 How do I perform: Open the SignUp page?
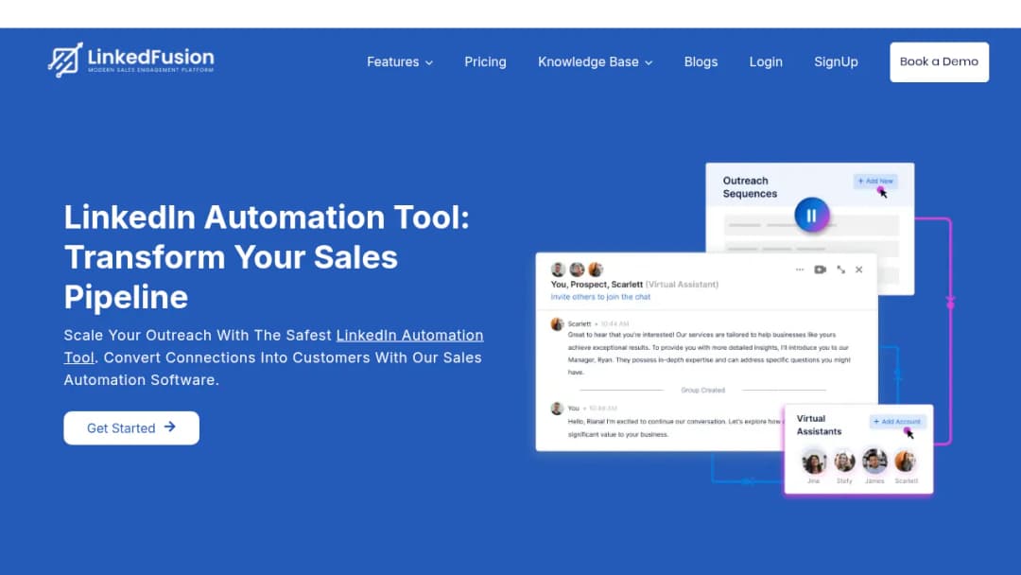point(836,61)
